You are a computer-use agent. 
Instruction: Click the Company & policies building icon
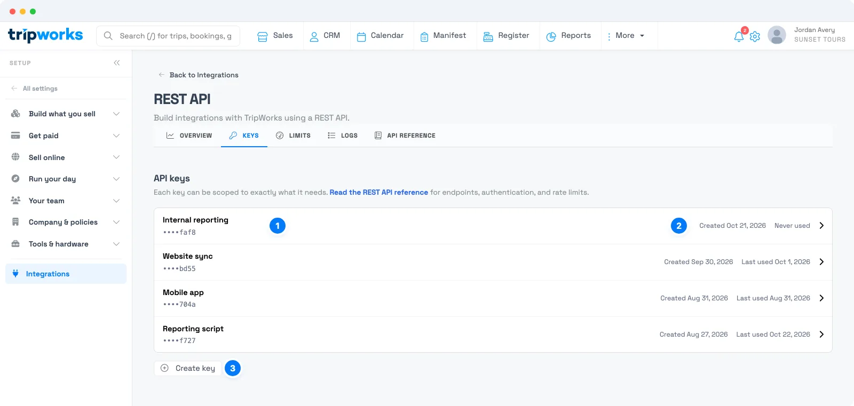tap(15, 222)
